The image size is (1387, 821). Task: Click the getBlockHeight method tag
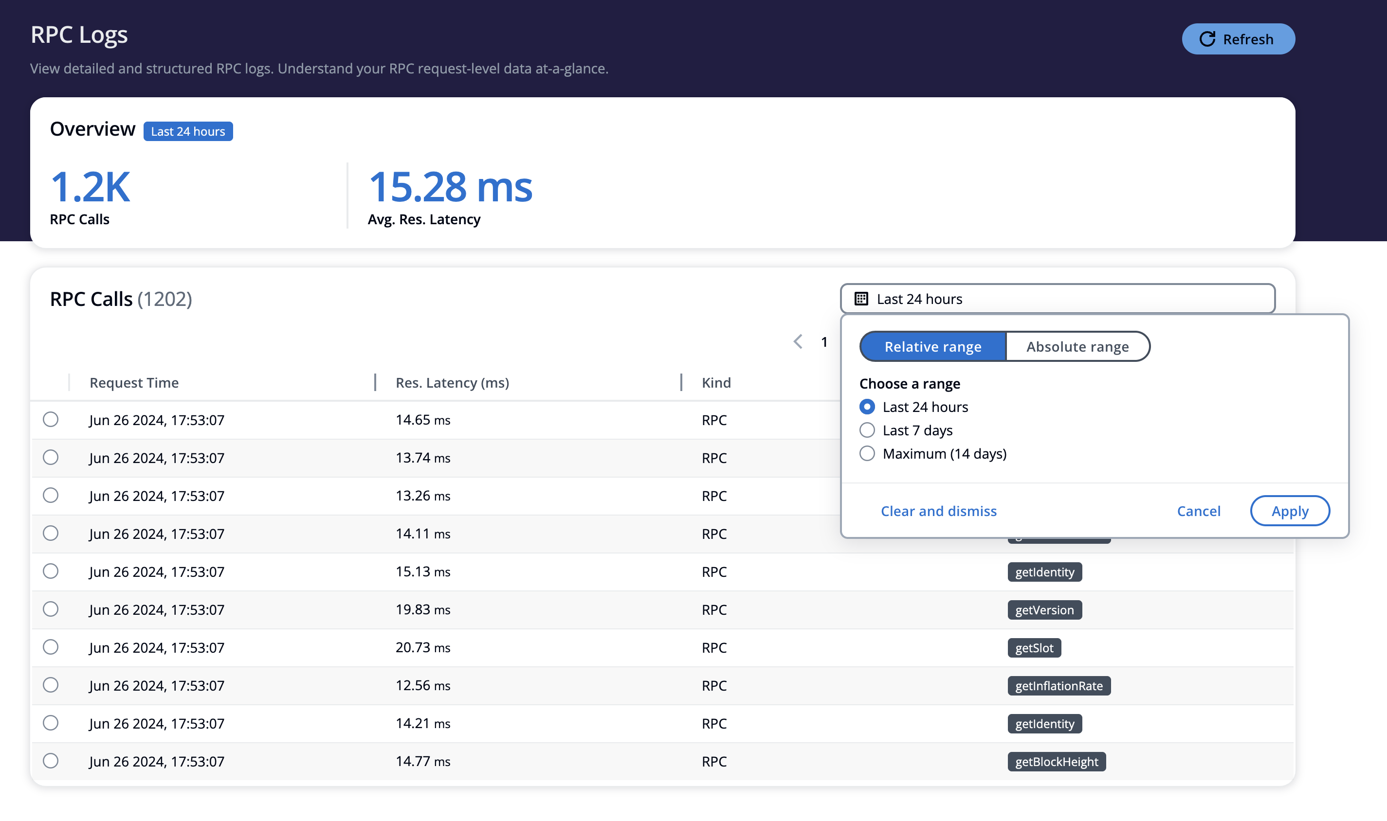(1057, 762)
